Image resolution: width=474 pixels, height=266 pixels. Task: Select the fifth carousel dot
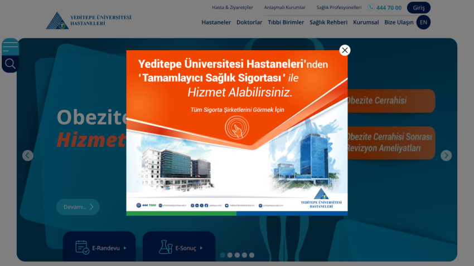(251, 255)
